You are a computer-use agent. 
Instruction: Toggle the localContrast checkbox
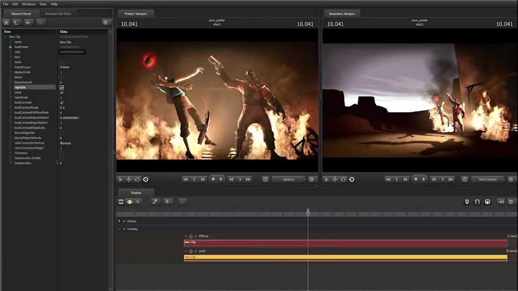(62, 103)
